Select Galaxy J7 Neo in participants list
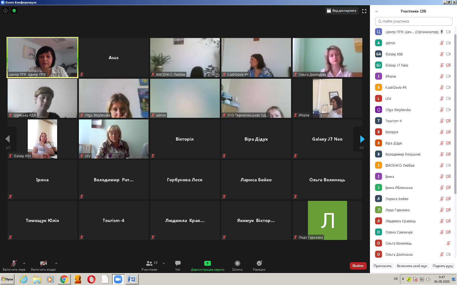Image resolution: width=457 pixels, height=285 pixels. tap(413, 65)
